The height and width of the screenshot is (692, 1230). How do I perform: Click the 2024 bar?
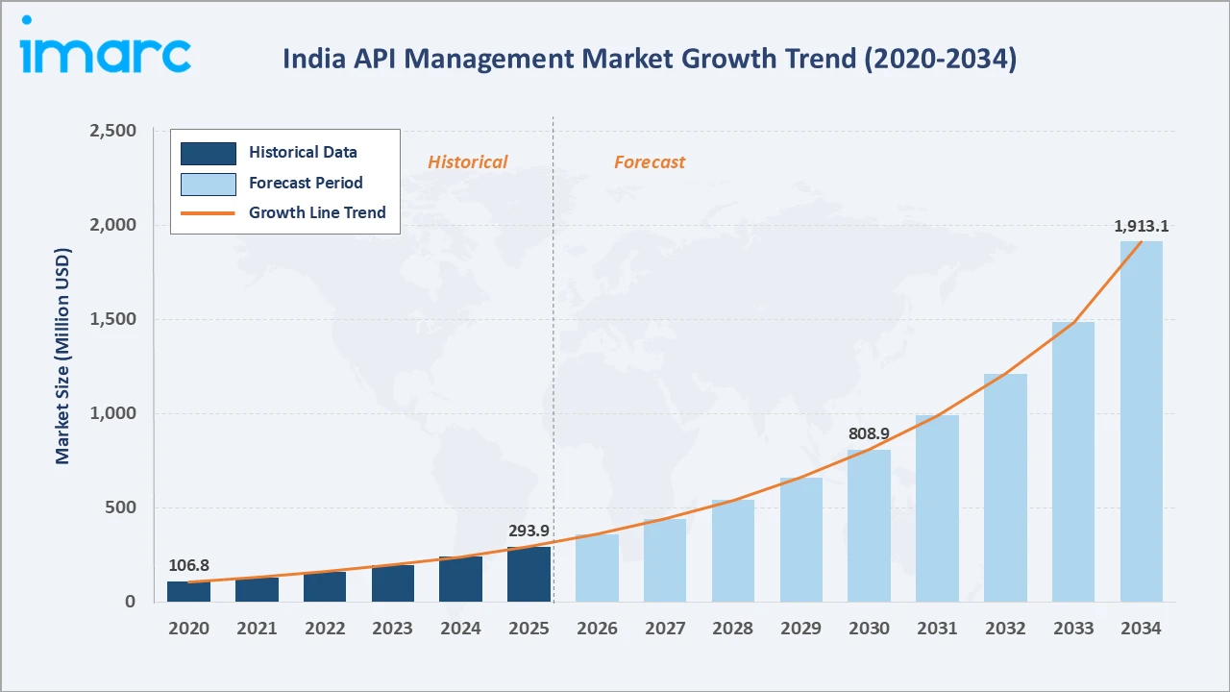coord(461,580)
